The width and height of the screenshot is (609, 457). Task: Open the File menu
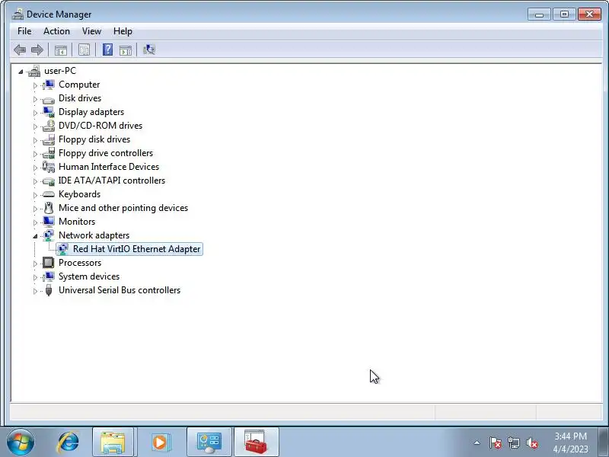[x=24, y=31]
